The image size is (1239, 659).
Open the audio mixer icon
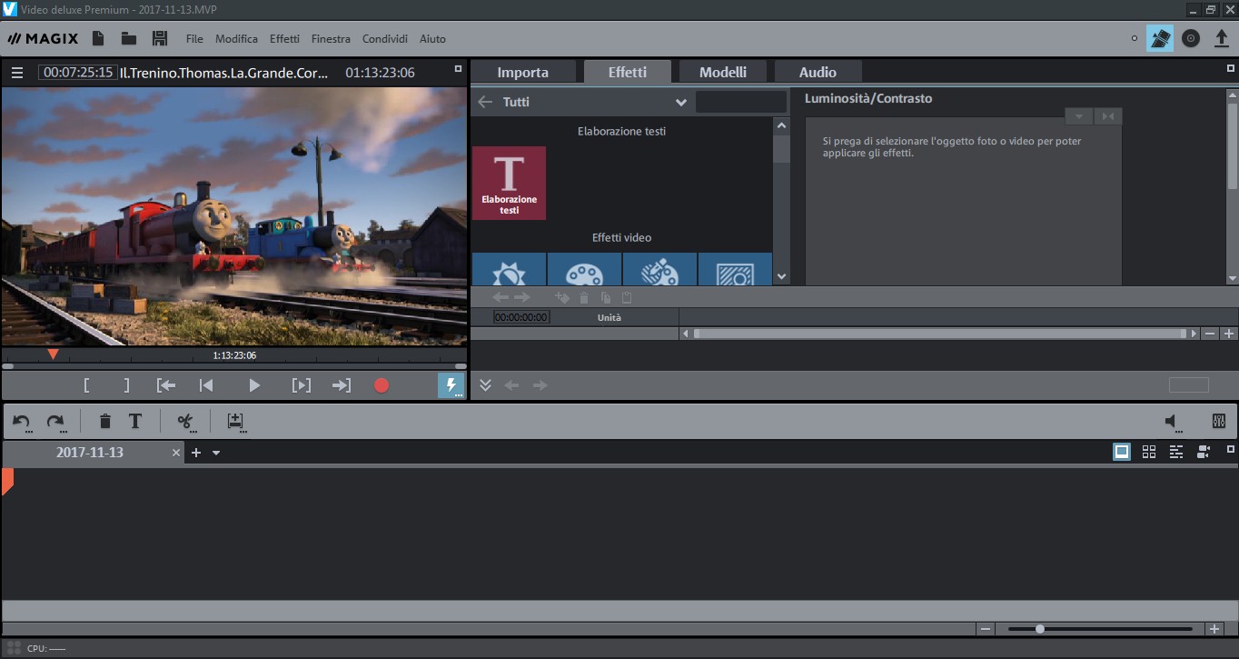point(1219,421)
